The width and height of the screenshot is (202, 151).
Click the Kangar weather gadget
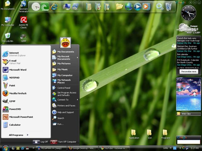click(x=189, y=29)
